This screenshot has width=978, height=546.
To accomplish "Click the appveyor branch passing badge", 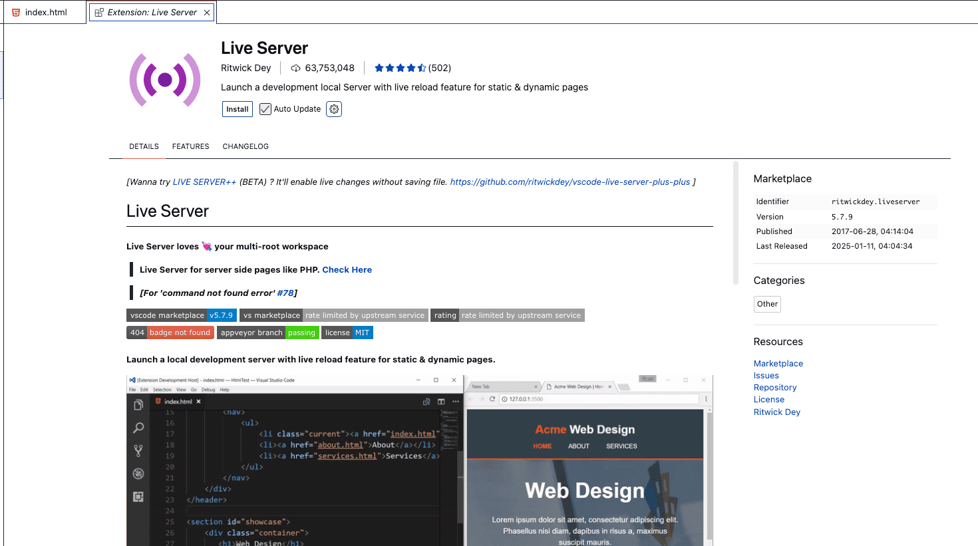I will tap(268, 333).
